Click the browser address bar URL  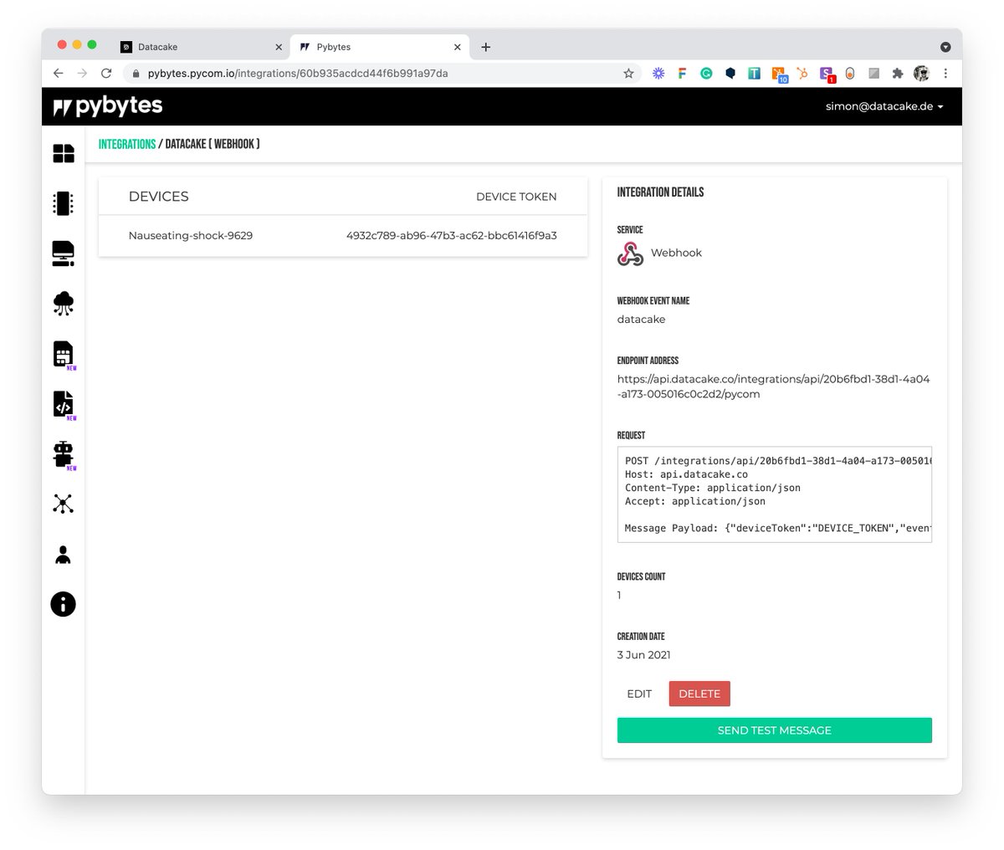tap(298, 74)
